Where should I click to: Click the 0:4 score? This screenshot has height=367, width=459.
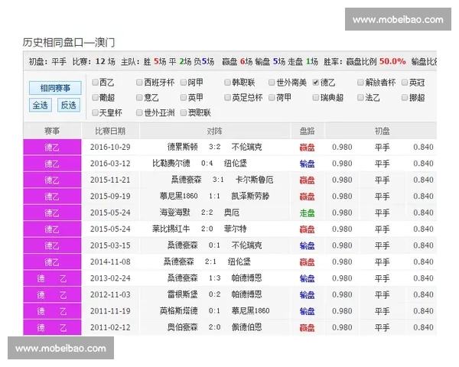point(207,164)
